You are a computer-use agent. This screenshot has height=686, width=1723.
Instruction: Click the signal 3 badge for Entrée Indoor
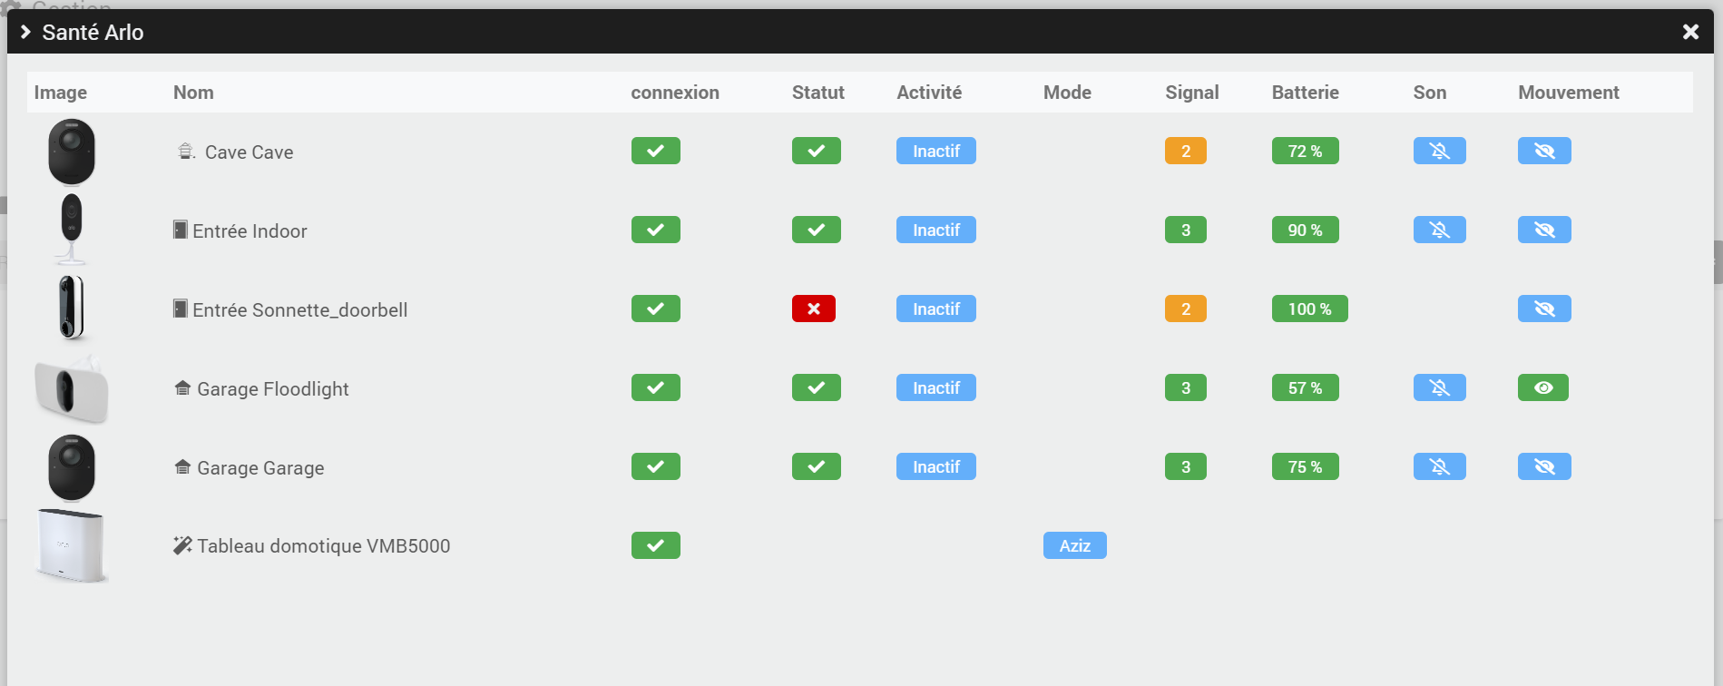[1185, 230]
